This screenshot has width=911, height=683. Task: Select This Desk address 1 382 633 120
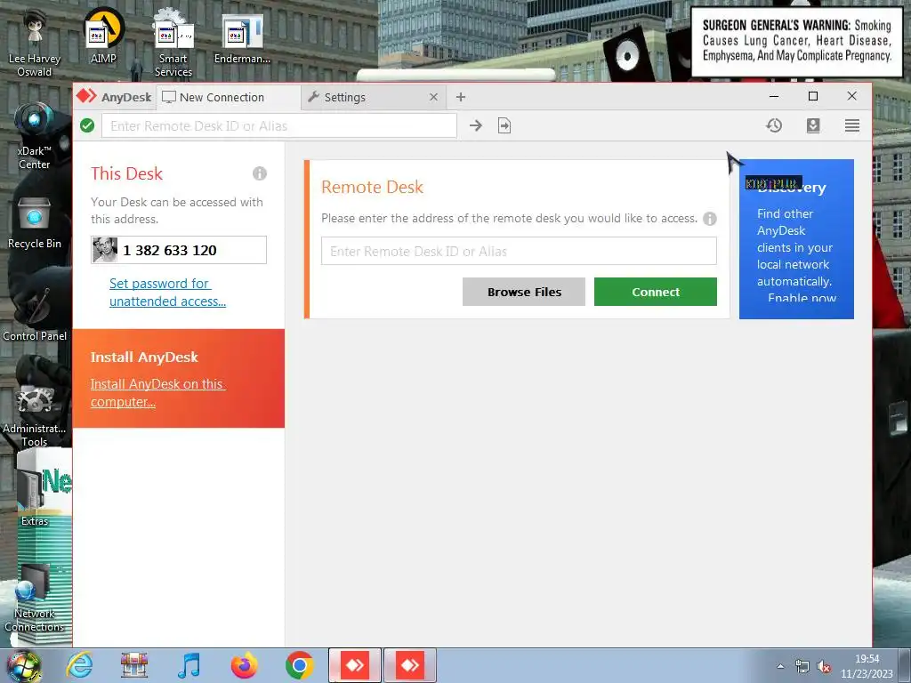(x=179, y=250)
